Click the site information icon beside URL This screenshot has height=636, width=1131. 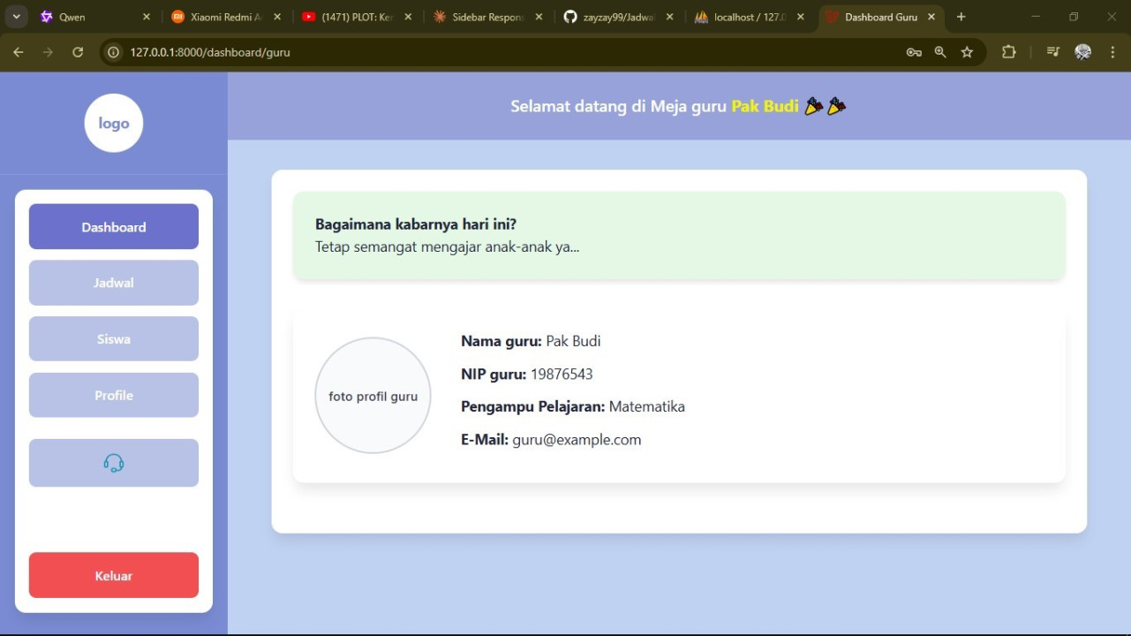(x=113, y=52)
